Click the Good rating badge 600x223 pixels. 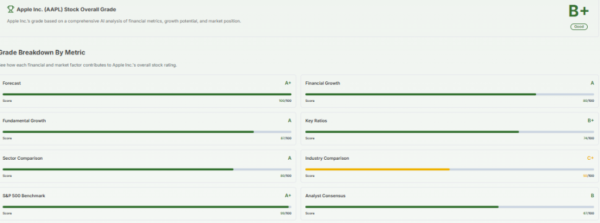[578, 27]
